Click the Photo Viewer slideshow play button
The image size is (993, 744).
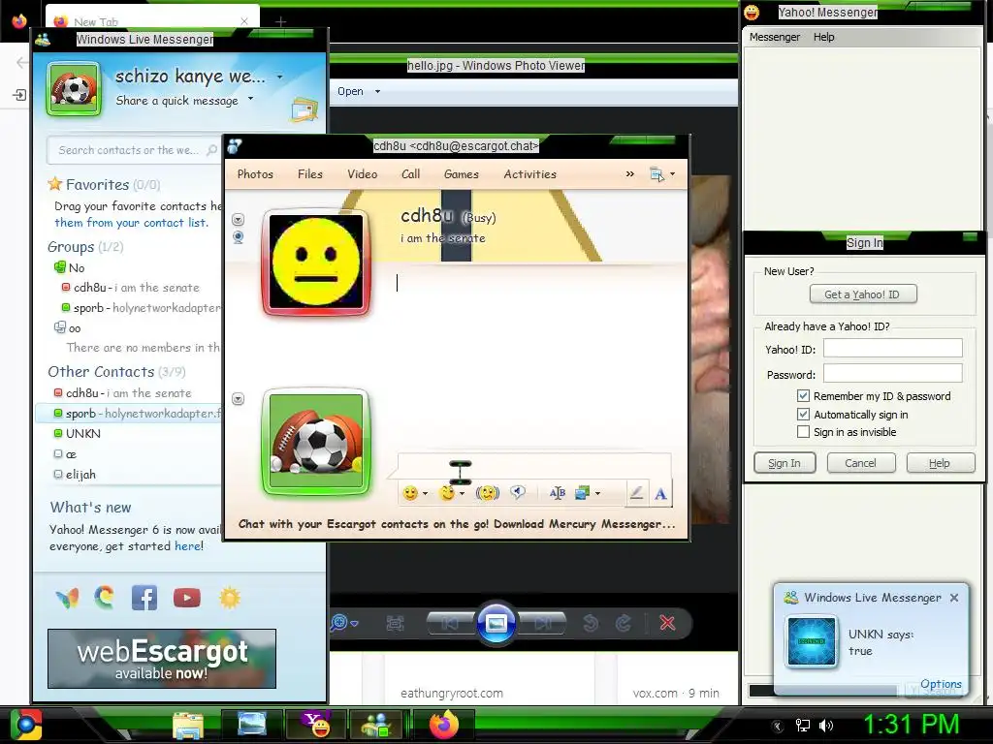pyautogui.click(x=496, y=623)
